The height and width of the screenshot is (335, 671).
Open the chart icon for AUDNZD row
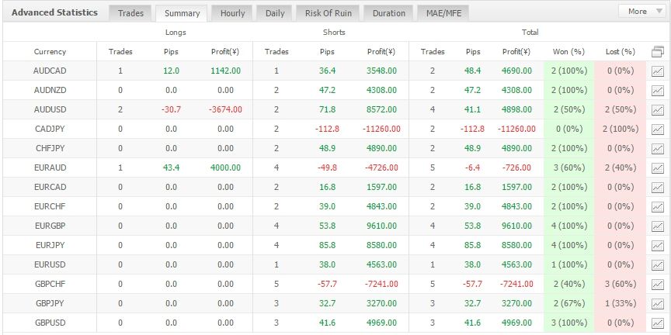(657, 91)
